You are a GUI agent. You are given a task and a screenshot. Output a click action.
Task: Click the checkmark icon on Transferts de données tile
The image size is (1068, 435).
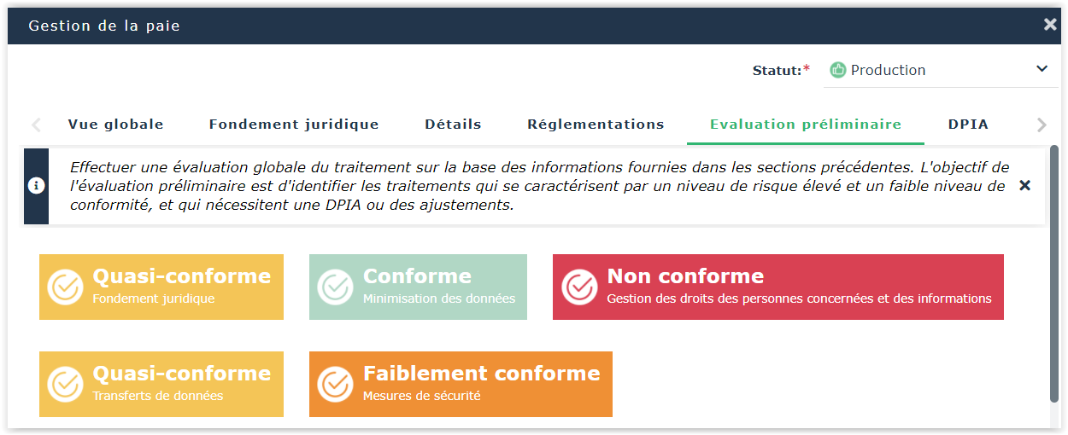click(66, 385)
